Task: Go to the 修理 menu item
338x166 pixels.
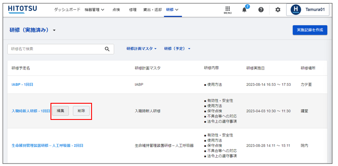Action: [133, 10]
